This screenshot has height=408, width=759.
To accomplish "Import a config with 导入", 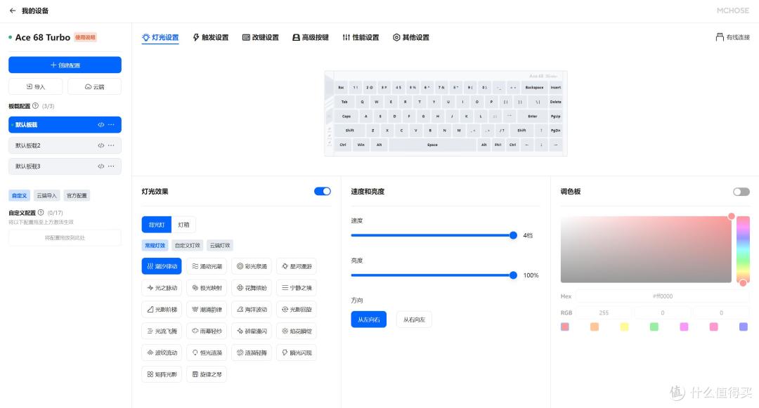I will point(35,86).
